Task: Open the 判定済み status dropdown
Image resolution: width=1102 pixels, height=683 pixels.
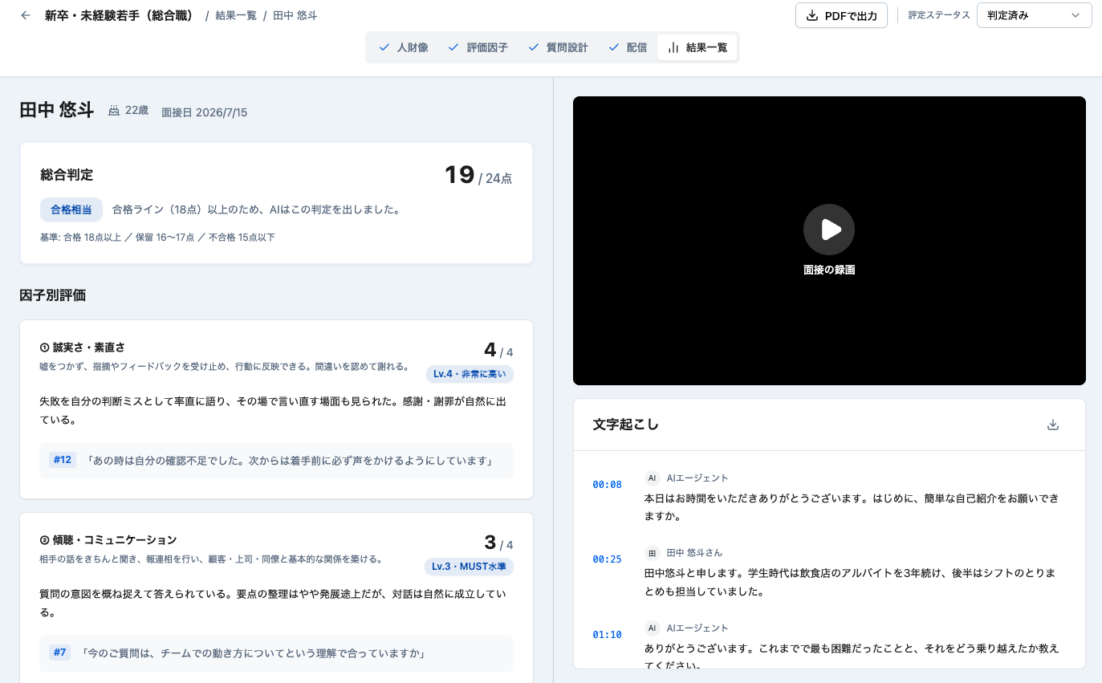Action: click(x=1034, y=15)
